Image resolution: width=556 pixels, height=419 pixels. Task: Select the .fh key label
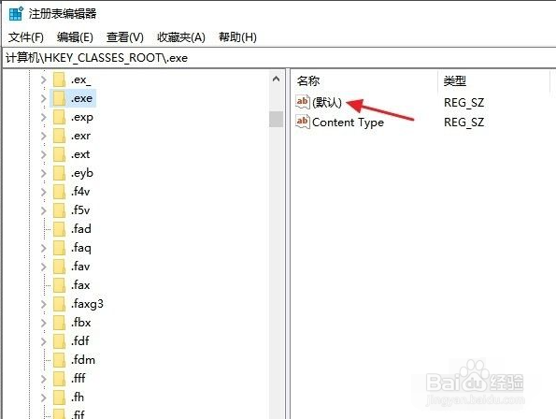point(78,397)
